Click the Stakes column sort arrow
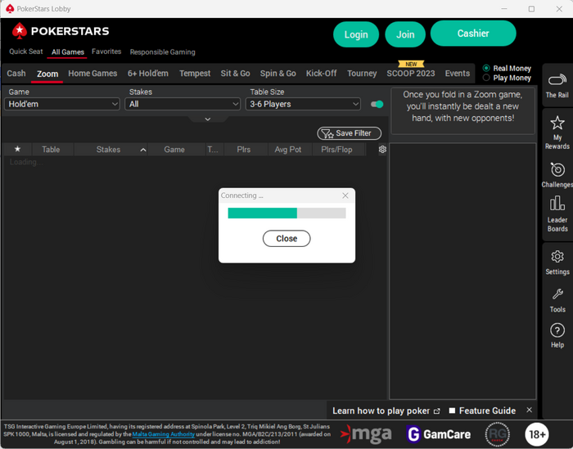The width and height of the screenshot is (573, 449). coord(143,150)
